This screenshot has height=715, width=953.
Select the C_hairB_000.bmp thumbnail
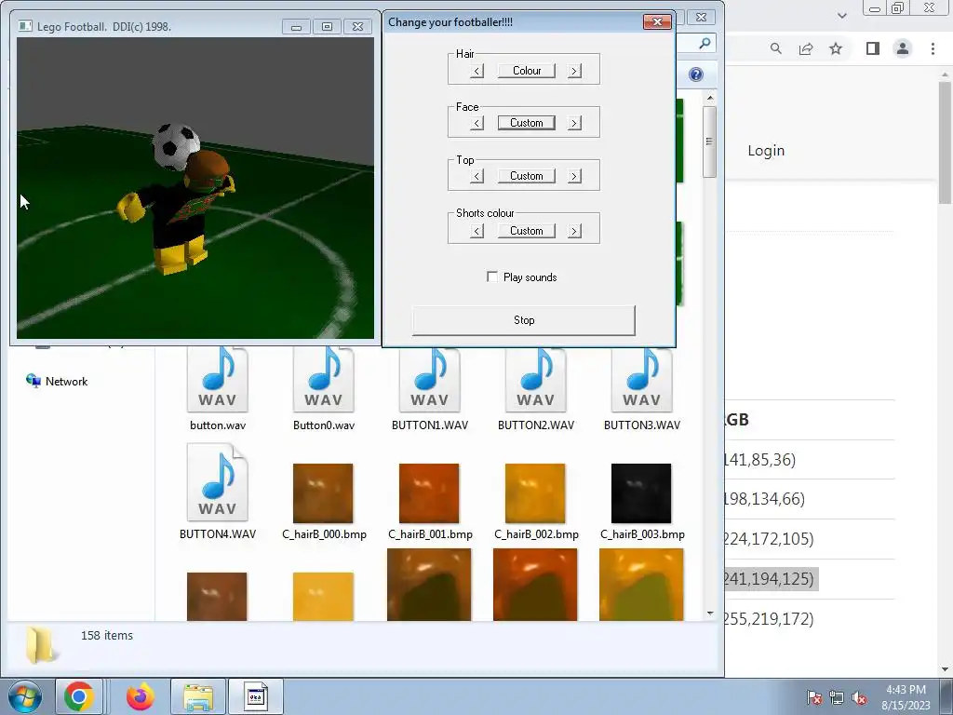[x=323, y=493]
